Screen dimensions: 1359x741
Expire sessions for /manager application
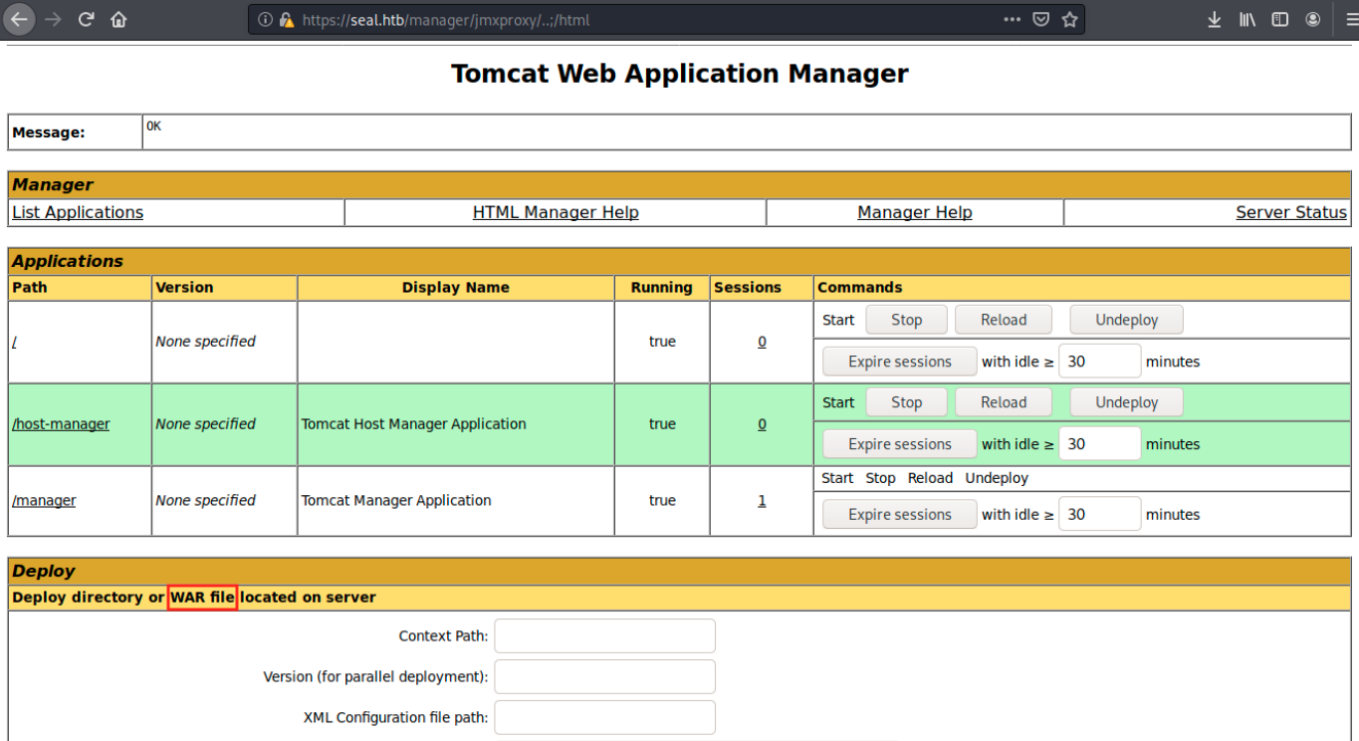click(x=900, y=515)
